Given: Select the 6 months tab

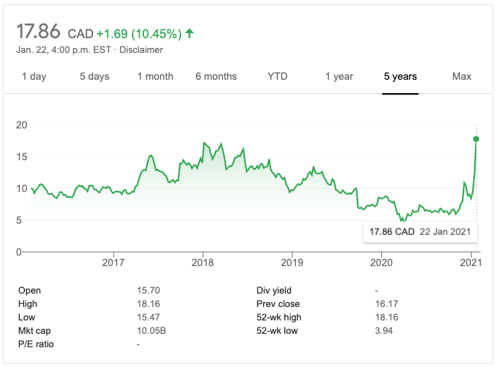Looking at the screenshot, I should pos(216,76).
